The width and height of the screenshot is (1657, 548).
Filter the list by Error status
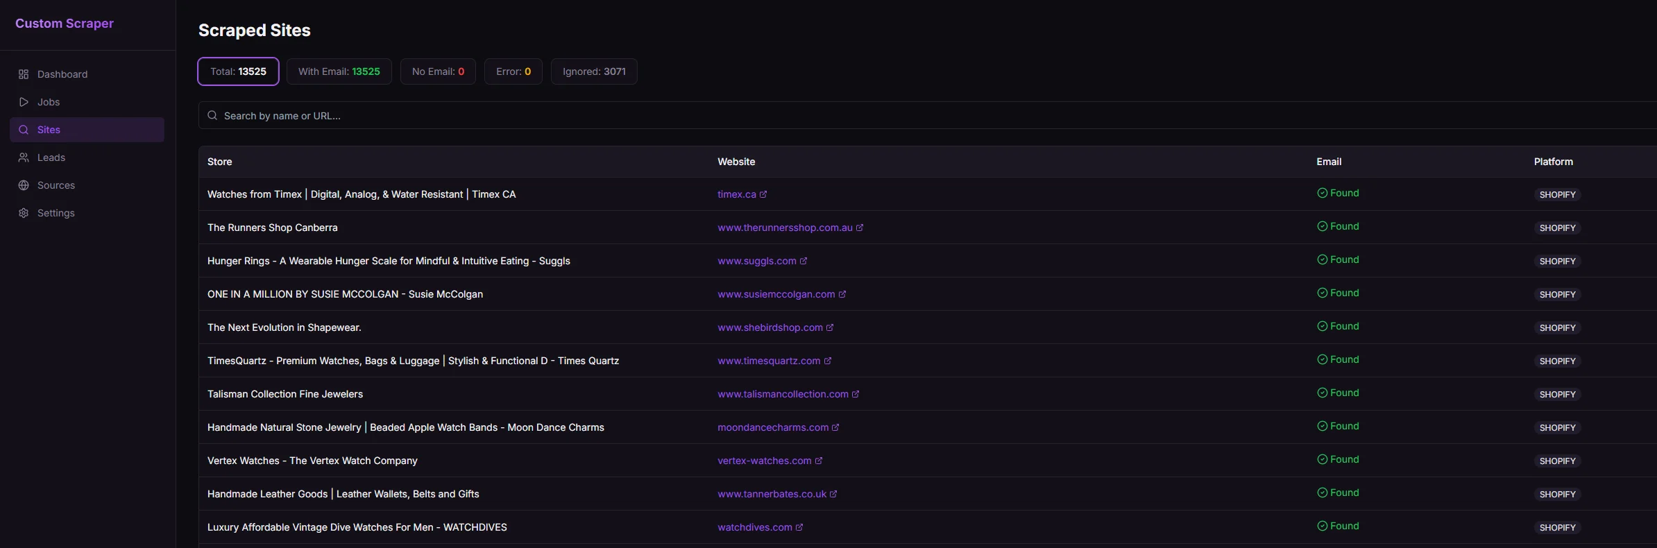513,71
